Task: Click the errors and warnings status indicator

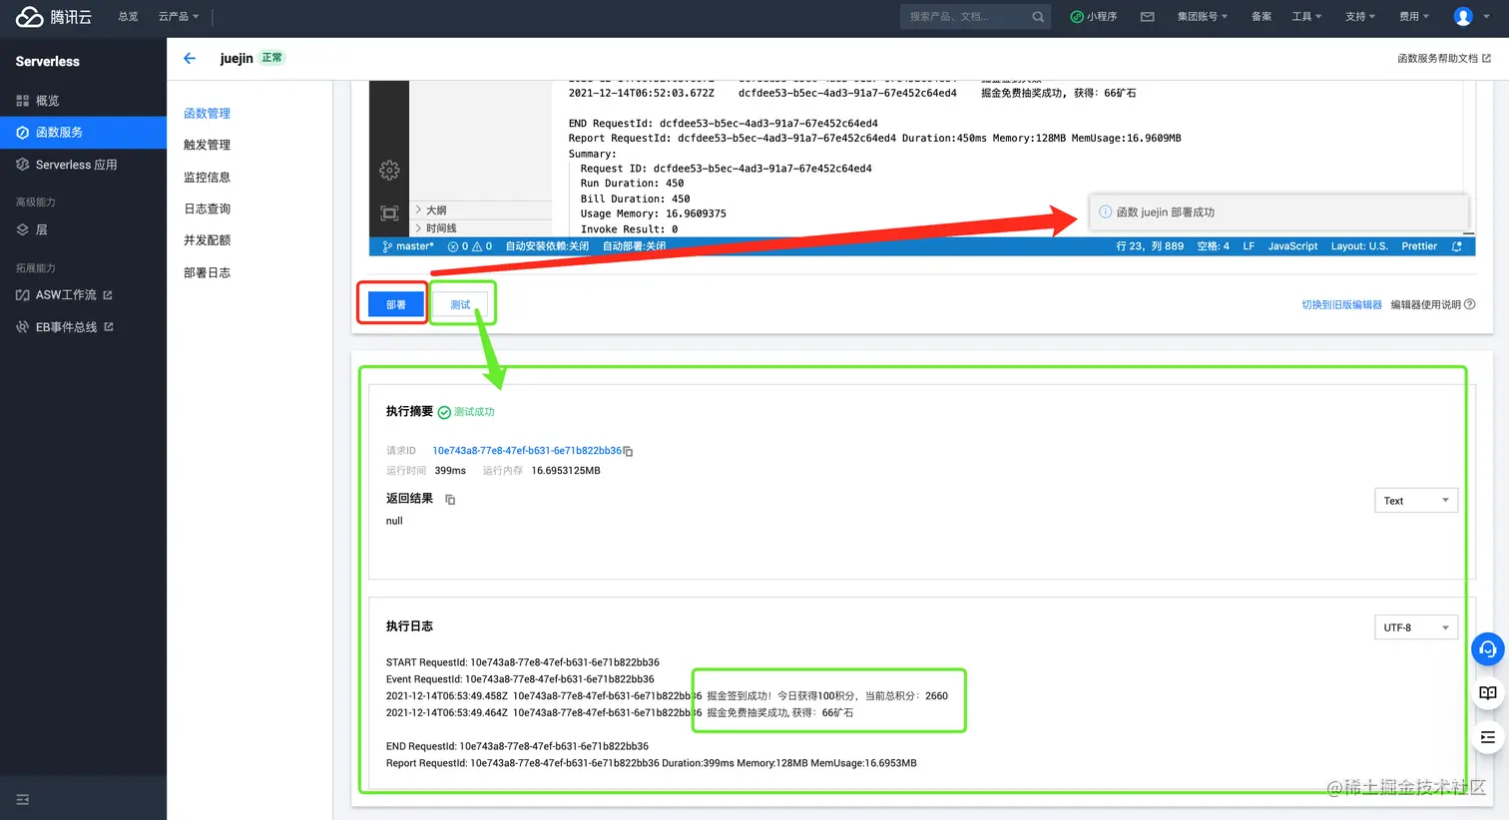Action: click(470, 246)
